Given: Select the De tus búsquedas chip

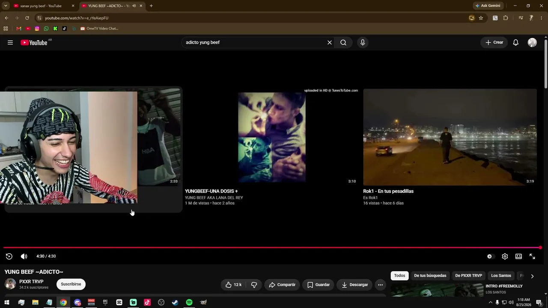Looking at the screenshot, I should coord(430,276).
